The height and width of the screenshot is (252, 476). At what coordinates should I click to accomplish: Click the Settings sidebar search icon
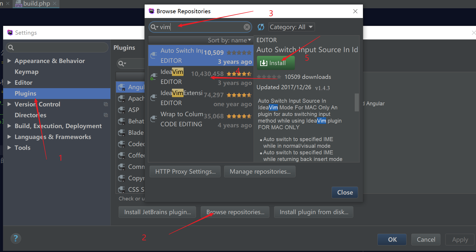point(11,48)
